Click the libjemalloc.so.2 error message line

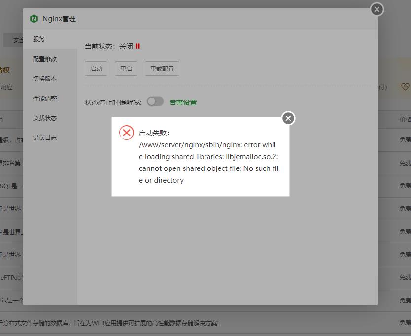pos(208,157)
